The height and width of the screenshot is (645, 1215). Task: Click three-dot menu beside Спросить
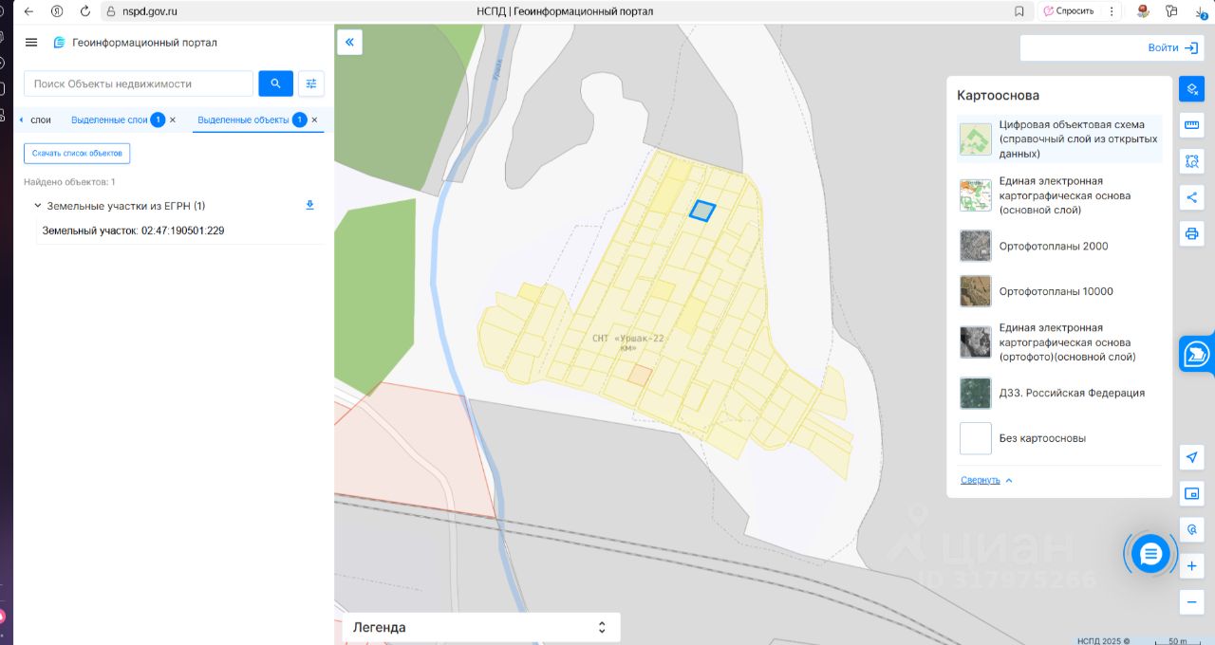point(1111,11)
